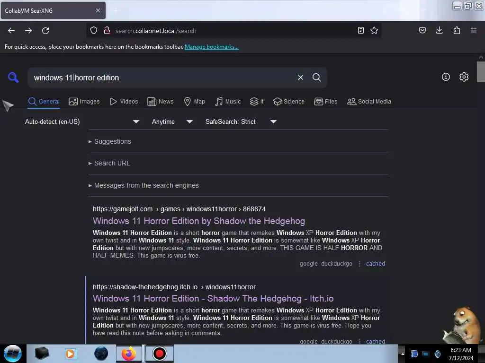The width and height of the screenshot is (485, 363).
Task: Close the CollabVM SearXNG tab
Action: tap(98, 10)
